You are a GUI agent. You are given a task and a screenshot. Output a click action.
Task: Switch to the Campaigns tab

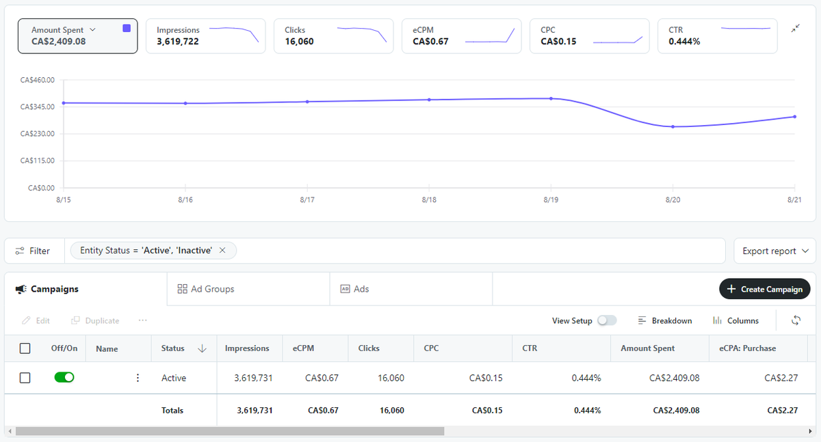pos(86,289)
